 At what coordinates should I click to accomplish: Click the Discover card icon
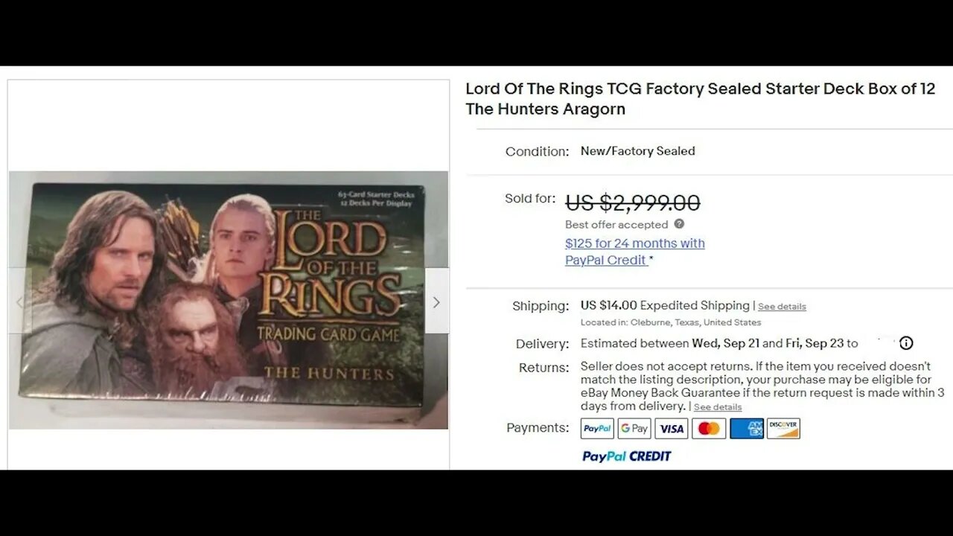pyautogui.click(x=783, y=428)
